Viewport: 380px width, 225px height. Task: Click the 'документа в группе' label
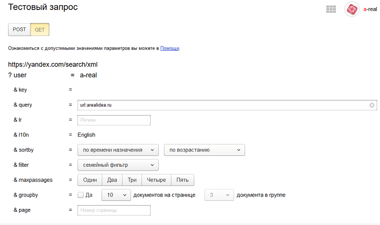(x=261, y=195)
